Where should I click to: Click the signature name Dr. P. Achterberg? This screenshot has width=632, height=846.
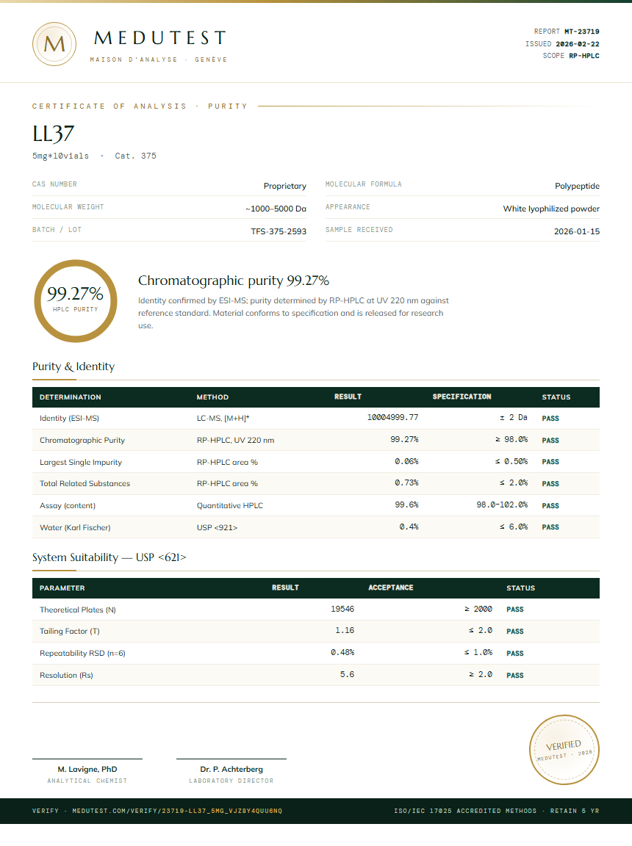(x=231, y=770)
